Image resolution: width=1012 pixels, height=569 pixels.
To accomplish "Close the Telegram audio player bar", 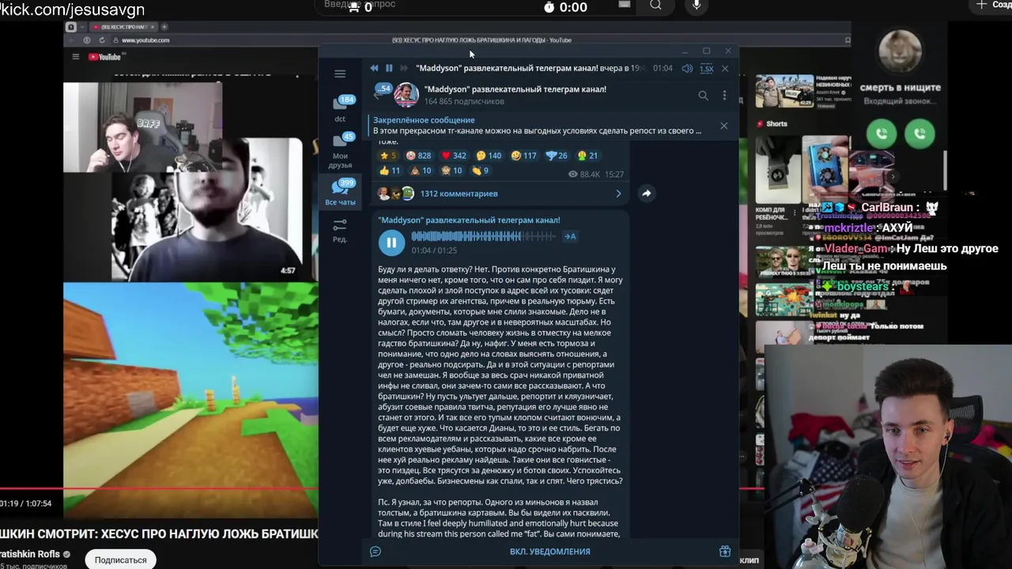I will [x=724, y=69].
